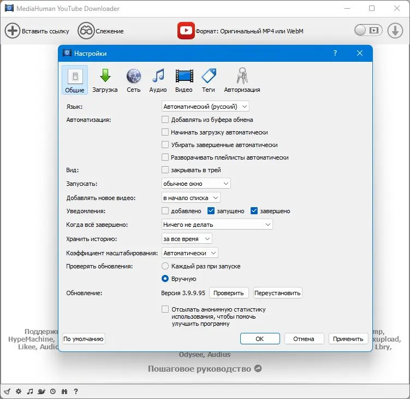Click the Настройки dialog title icon
The image size is (410, 399).
click(x=67, y=53)
